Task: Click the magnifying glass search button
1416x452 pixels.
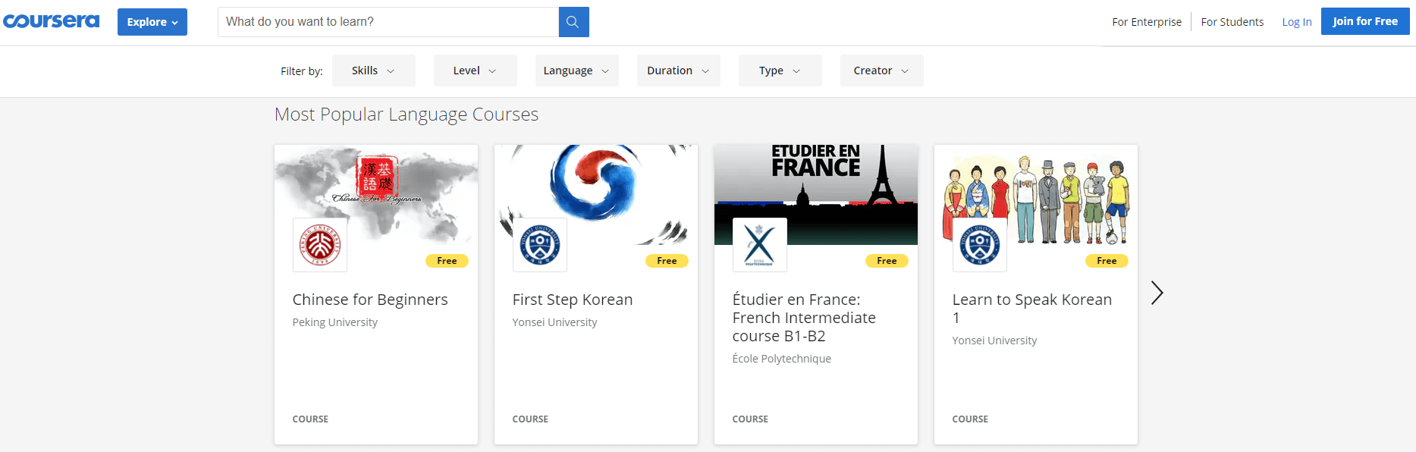Action: click(x=573, y=22)
